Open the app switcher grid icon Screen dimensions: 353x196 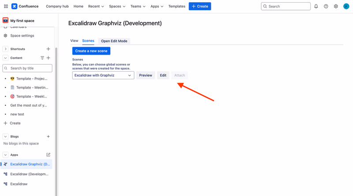pyautogui.click(x=6, y=6)
